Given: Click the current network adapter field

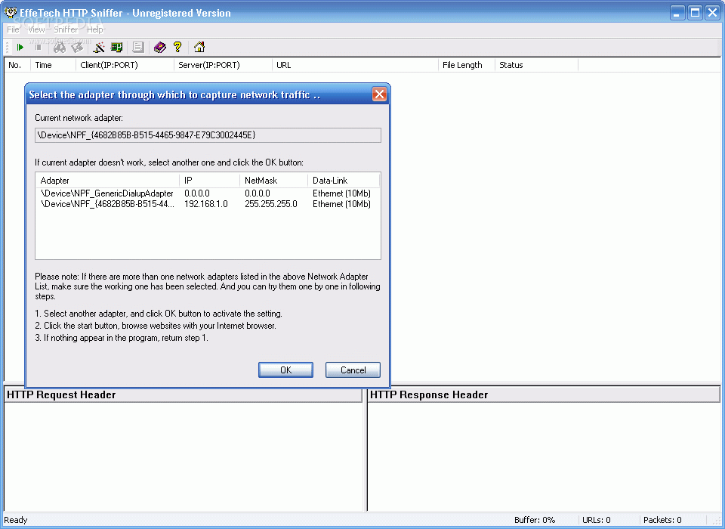Looking at the screenshot, I should coord(208,135).
